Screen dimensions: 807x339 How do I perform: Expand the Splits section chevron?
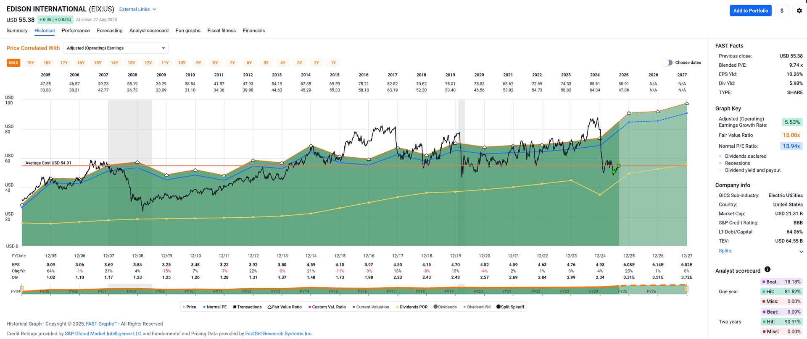click(x=801, y=252)
